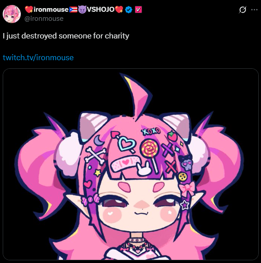Screen dimensions: 261x263
Task: Open the chibi artwork image
Action: pyautogui.click(x=131, y=164)
